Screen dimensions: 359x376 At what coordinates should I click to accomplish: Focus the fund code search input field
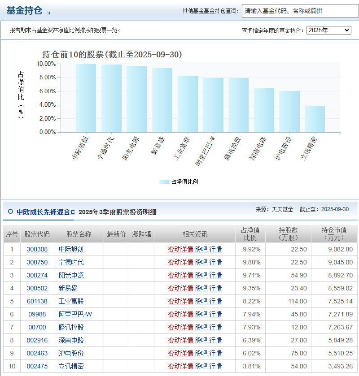pyautogui.click(x=300, y=11)
